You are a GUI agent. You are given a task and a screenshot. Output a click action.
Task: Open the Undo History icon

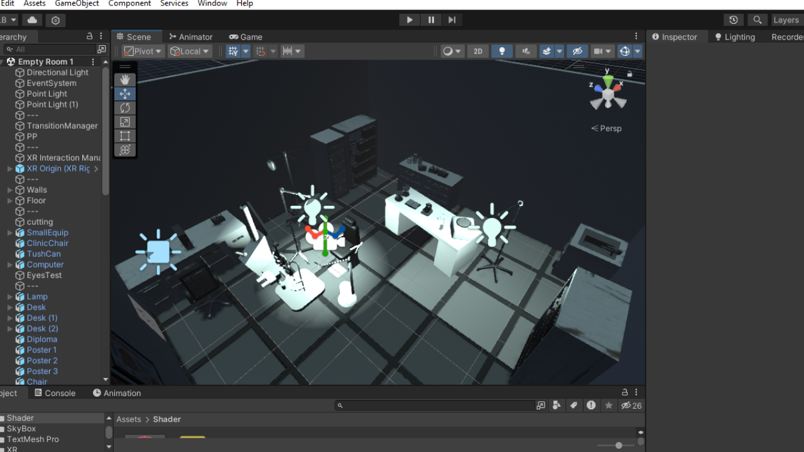coord(733,20)
